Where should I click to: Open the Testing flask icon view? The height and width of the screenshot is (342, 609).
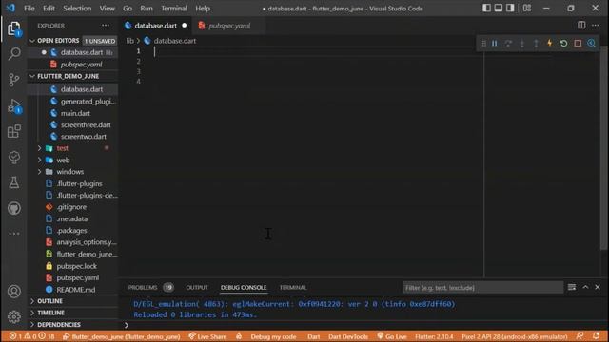(x=14, y=182)
